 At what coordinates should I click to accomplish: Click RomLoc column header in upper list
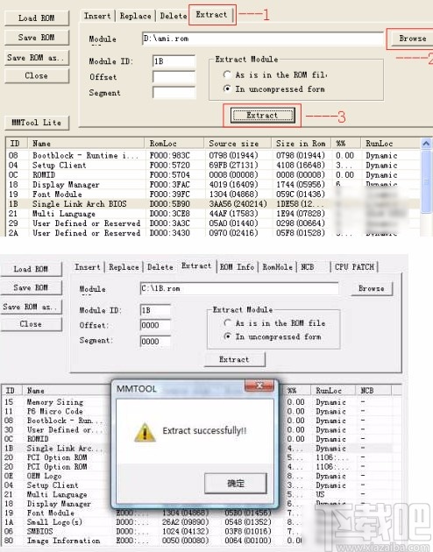(174, 144)
